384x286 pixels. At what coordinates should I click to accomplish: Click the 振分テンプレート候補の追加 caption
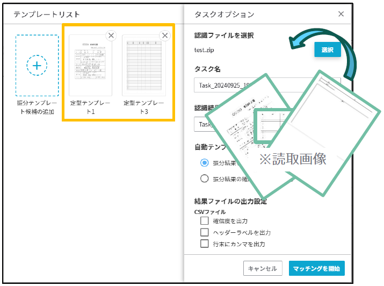point(37,107)
